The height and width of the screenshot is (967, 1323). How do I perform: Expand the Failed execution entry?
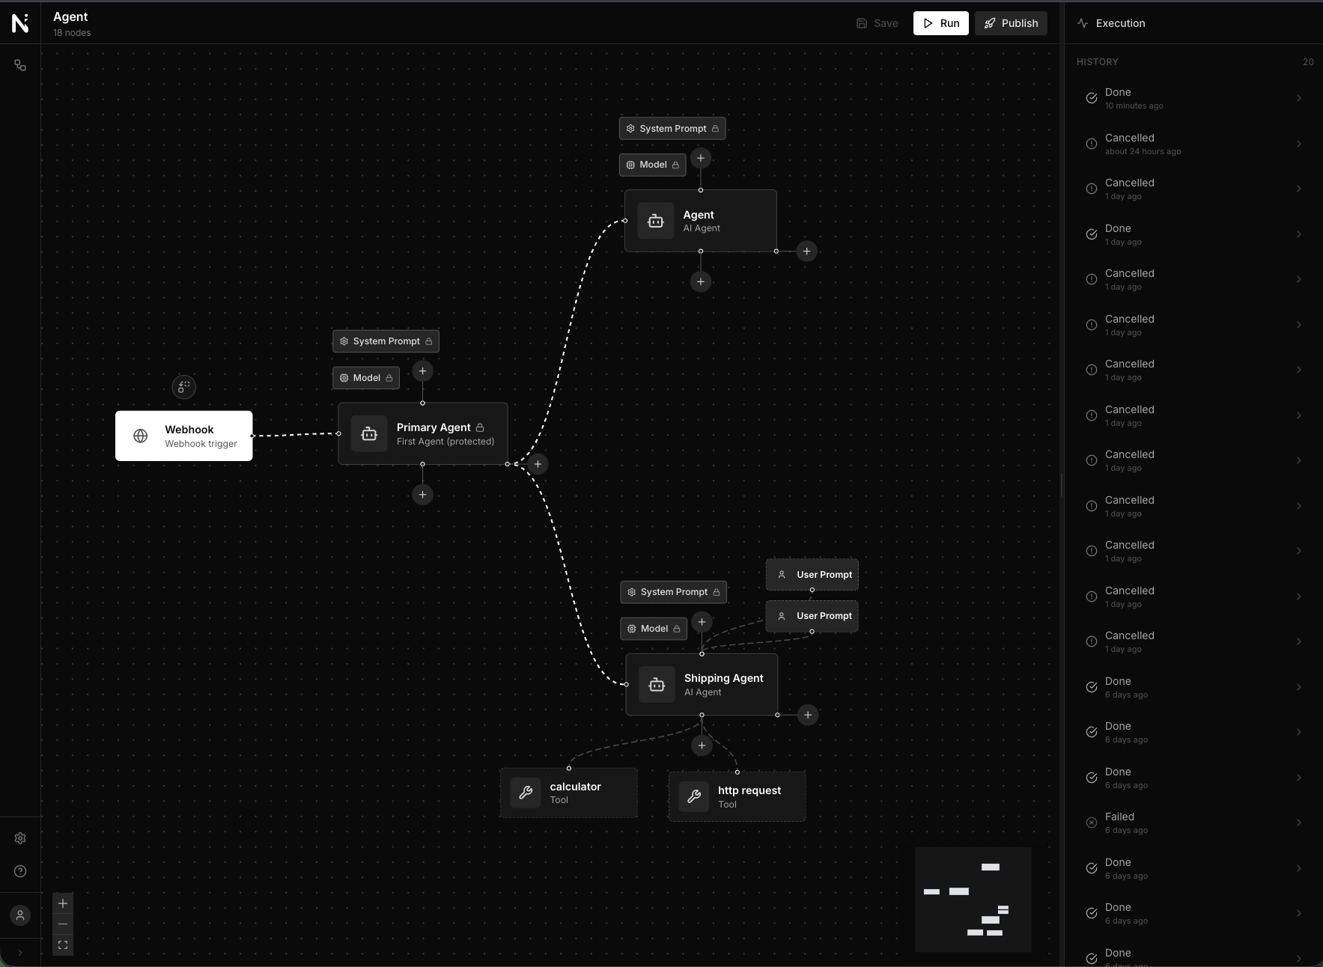(1298, 823)
